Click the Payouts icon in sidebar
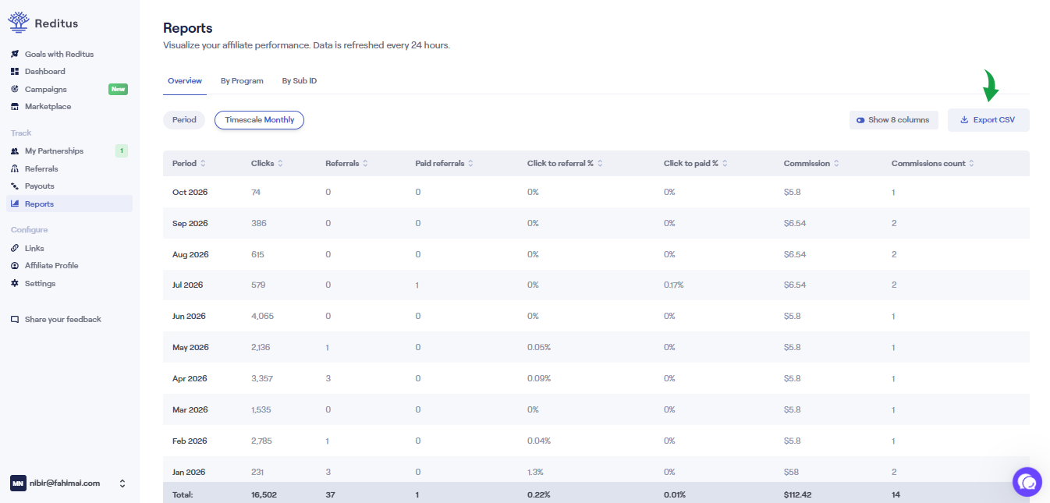 15,186
